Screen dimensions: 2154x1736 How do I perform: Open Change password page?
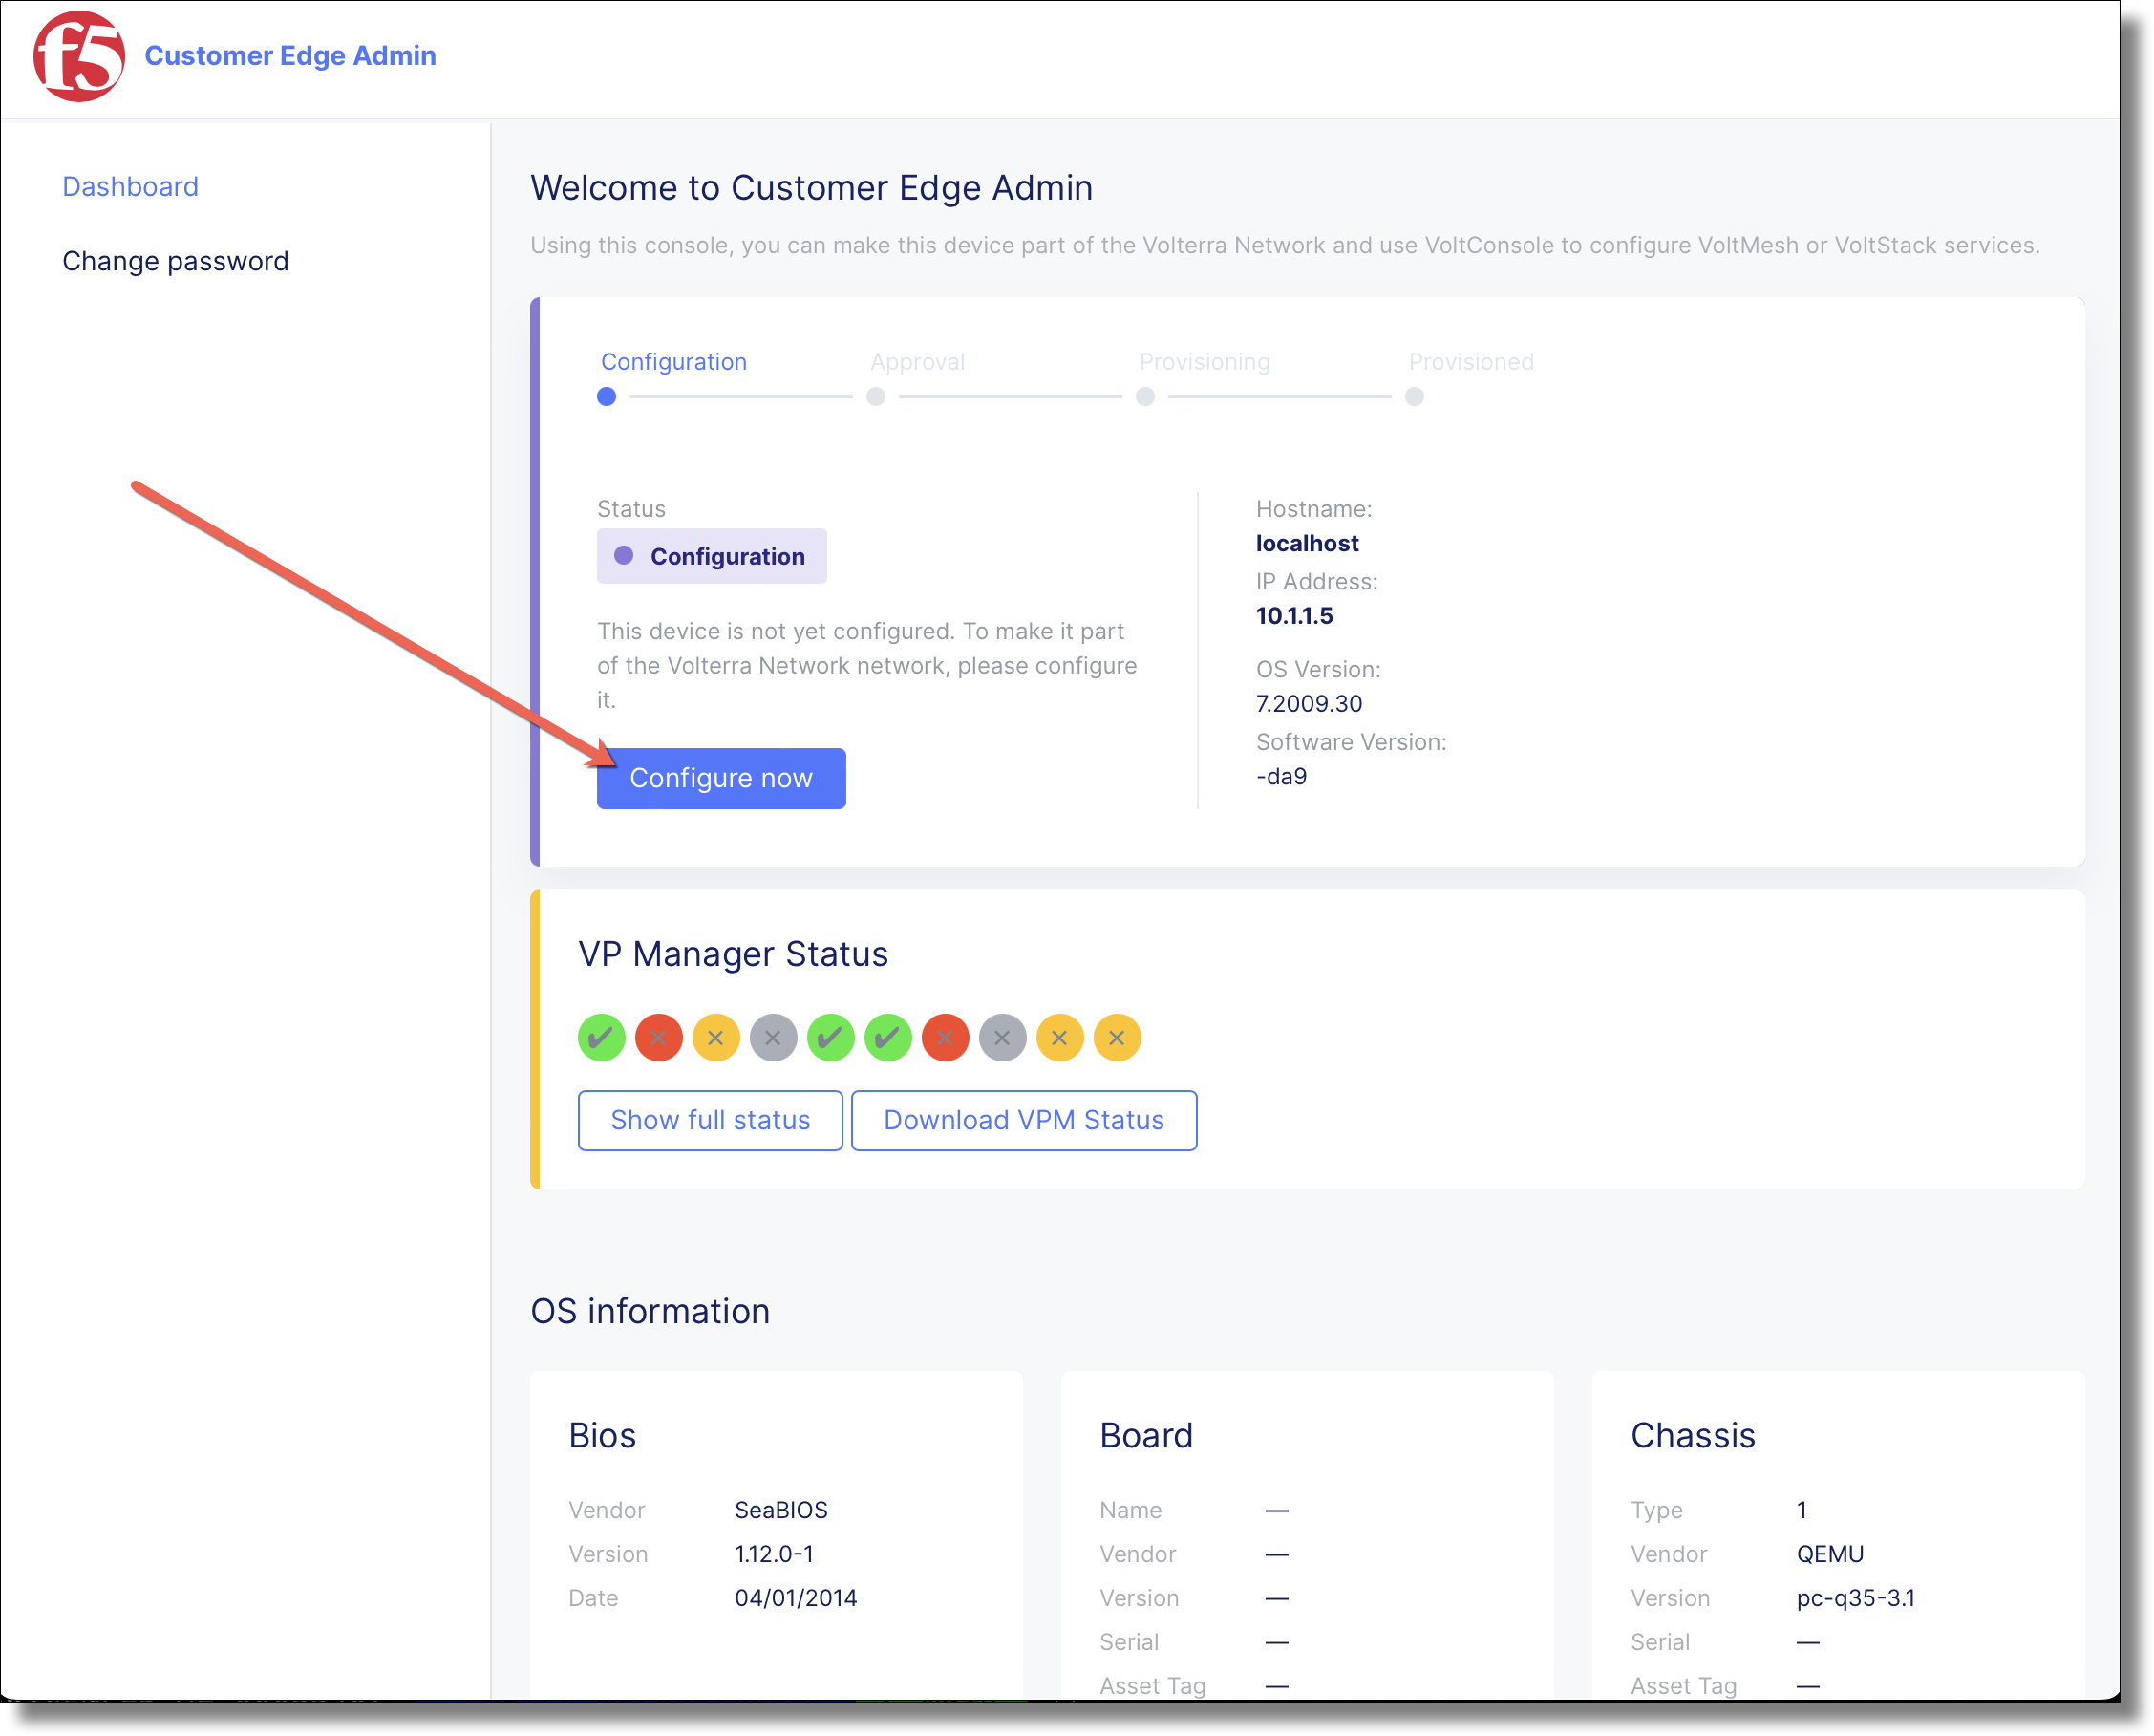pos(175,261)
